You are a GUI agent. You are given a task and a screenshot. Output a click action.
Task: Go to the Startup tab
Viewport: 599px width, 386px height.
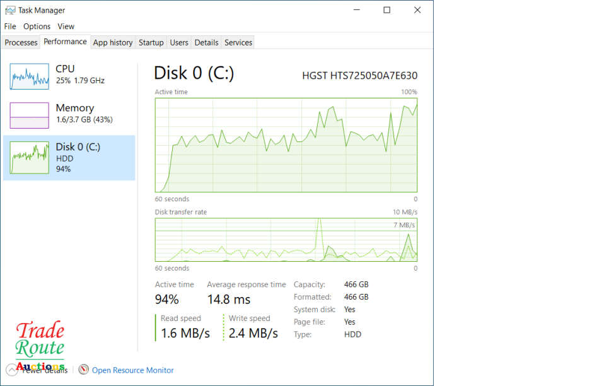pyautogui.click(x=151, y=42)
